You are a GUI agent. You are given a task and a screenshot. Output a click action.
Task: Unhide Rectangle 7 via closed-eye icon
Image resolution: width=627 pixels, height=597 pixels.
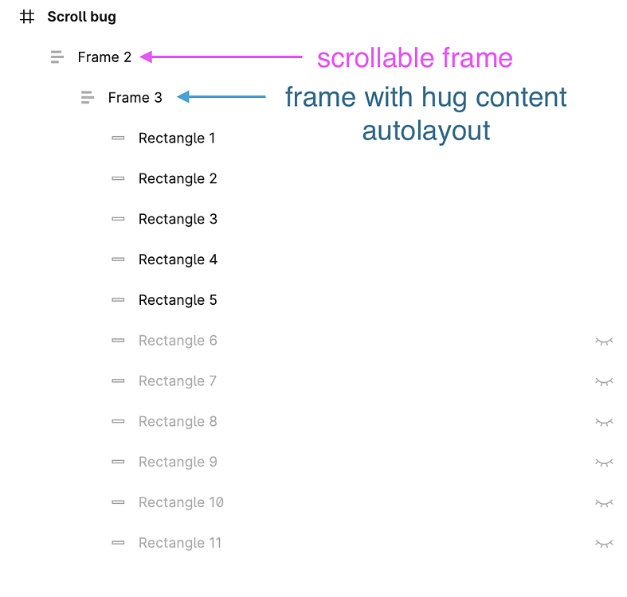pos(604,381)
